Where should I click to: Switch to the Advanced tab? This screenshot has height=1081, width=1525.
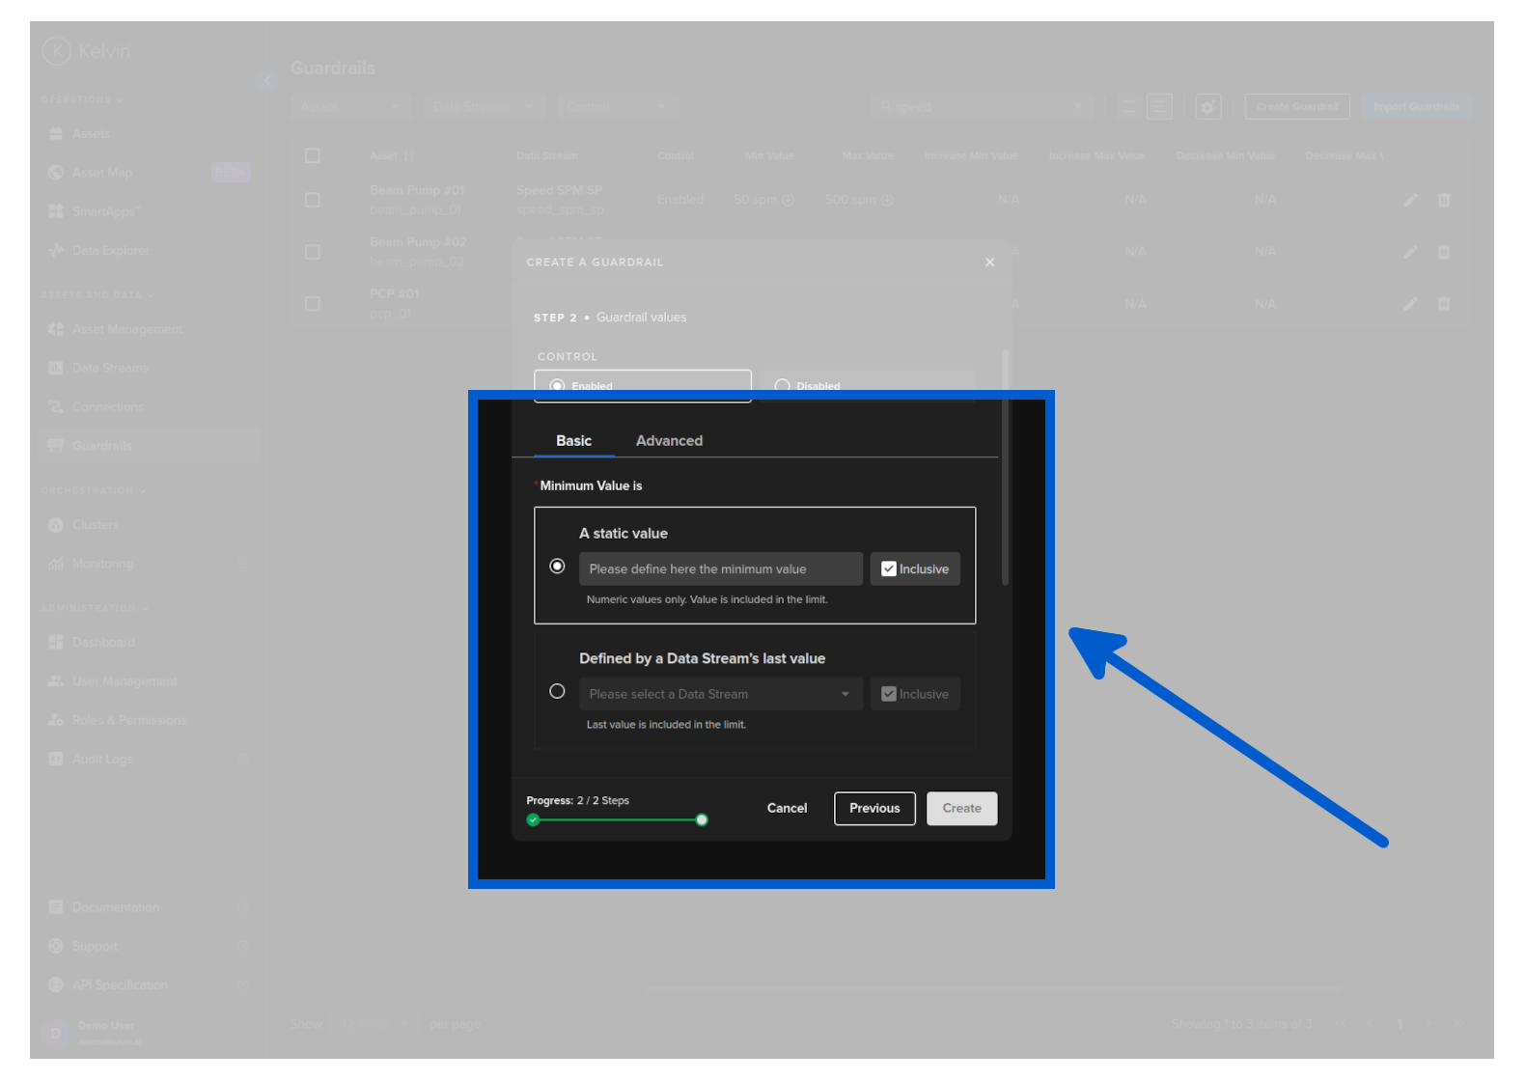669,441
